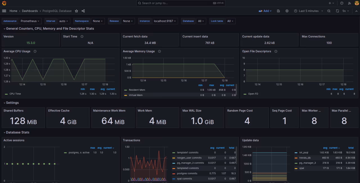This screenshot has width=360, height=183.
Task: Sort Update data legend by current
Action: [x=334, y=148]
